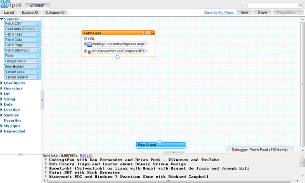
Task: Open the Properties dialog
Action: pyautogui.click(x=288, y=13)
